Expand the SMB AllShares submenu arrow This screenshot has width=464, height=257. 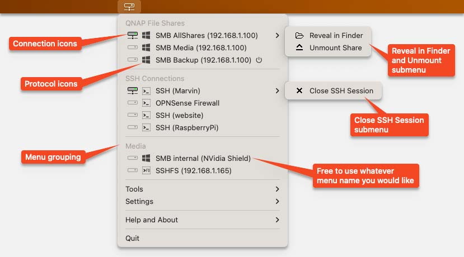point(278,36)
